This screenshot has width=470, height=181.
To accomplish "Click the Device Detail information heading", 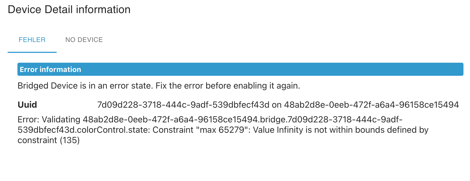I will click(69, 10).
